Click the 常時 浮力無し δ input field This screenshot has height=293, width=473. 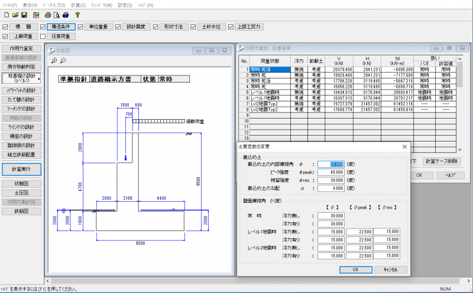pyautogui.click(x=331, y=216)
